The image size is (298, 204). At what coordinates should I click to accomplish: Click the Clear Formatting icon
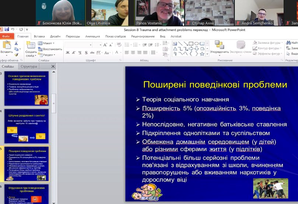(x=119, y=45)
